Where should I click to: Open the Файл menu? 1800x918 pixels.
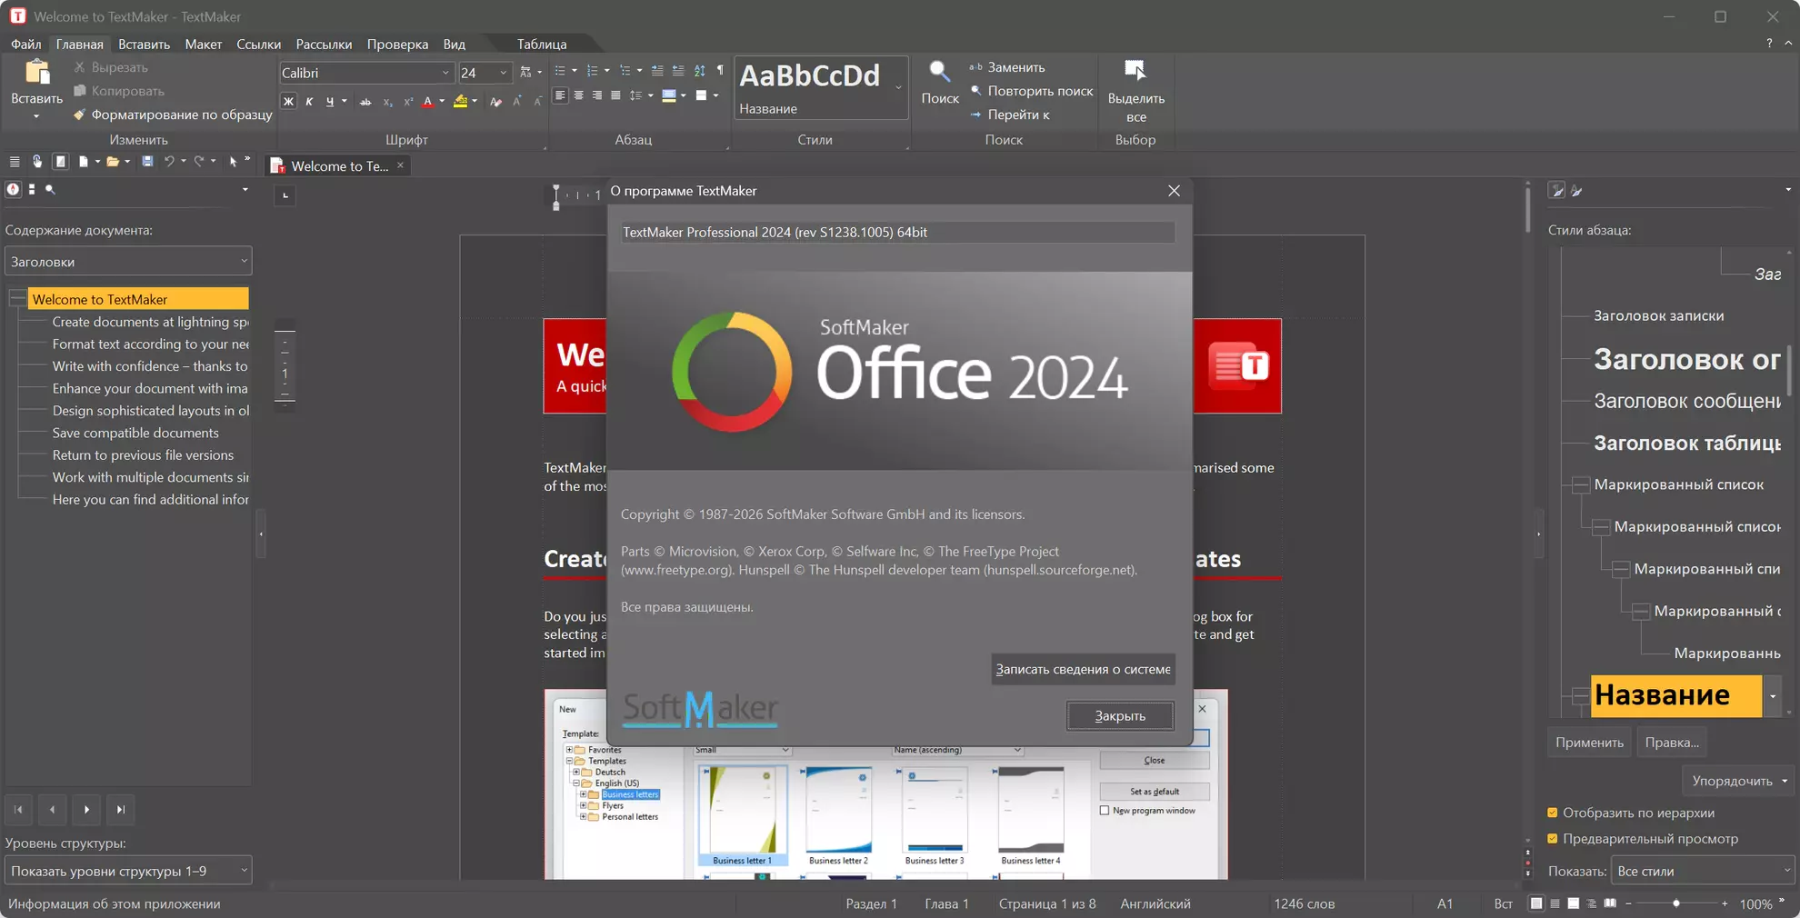tap(25, 44)
